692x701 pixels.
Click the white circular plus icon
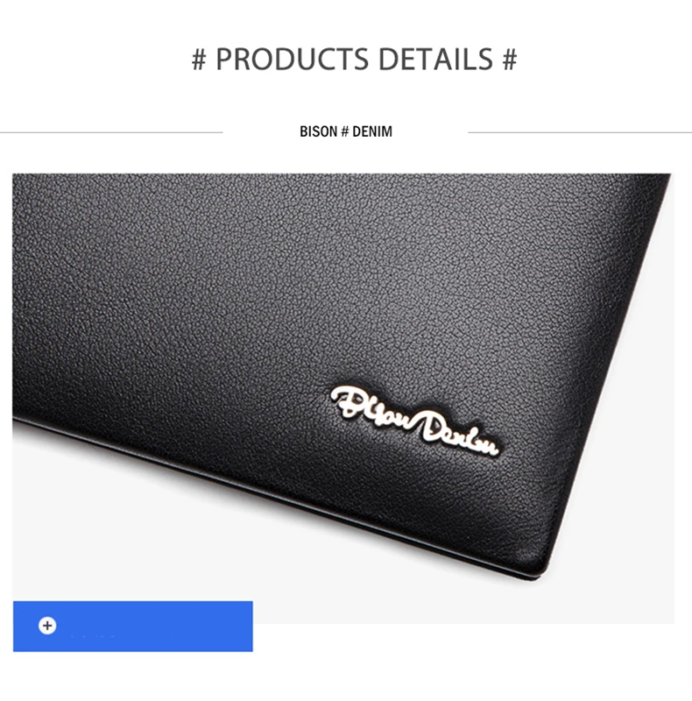[x=47, y=626]
